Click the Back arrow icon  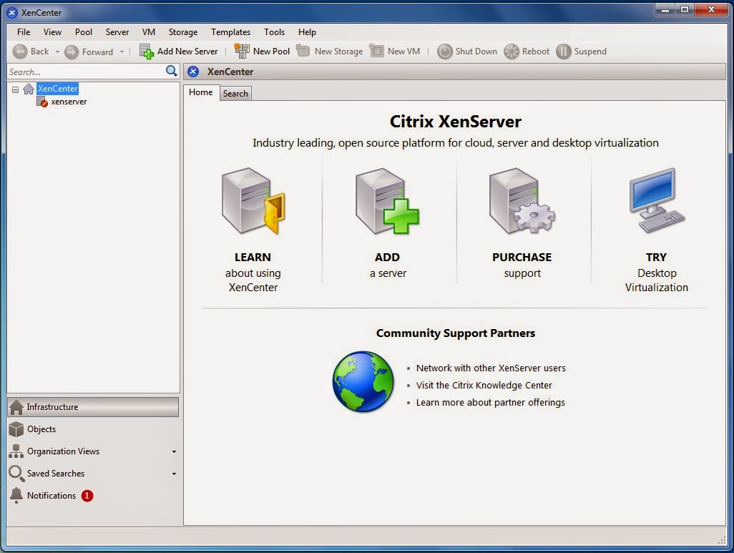19,52
